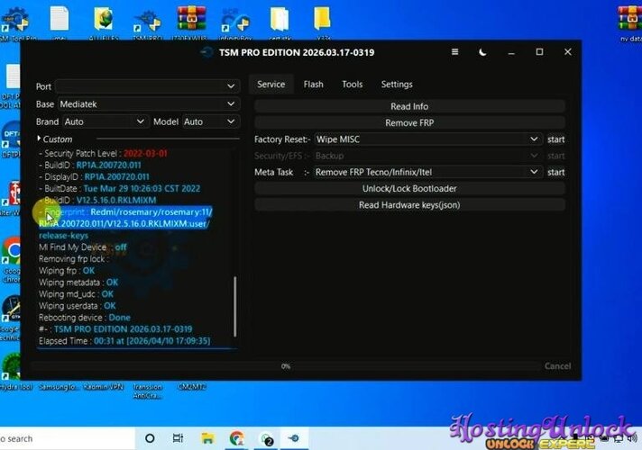The width and height of the screenshot is (642, 450).
Task: Open the Base Mediatek dropdown
Action: (x=147, y=104)
